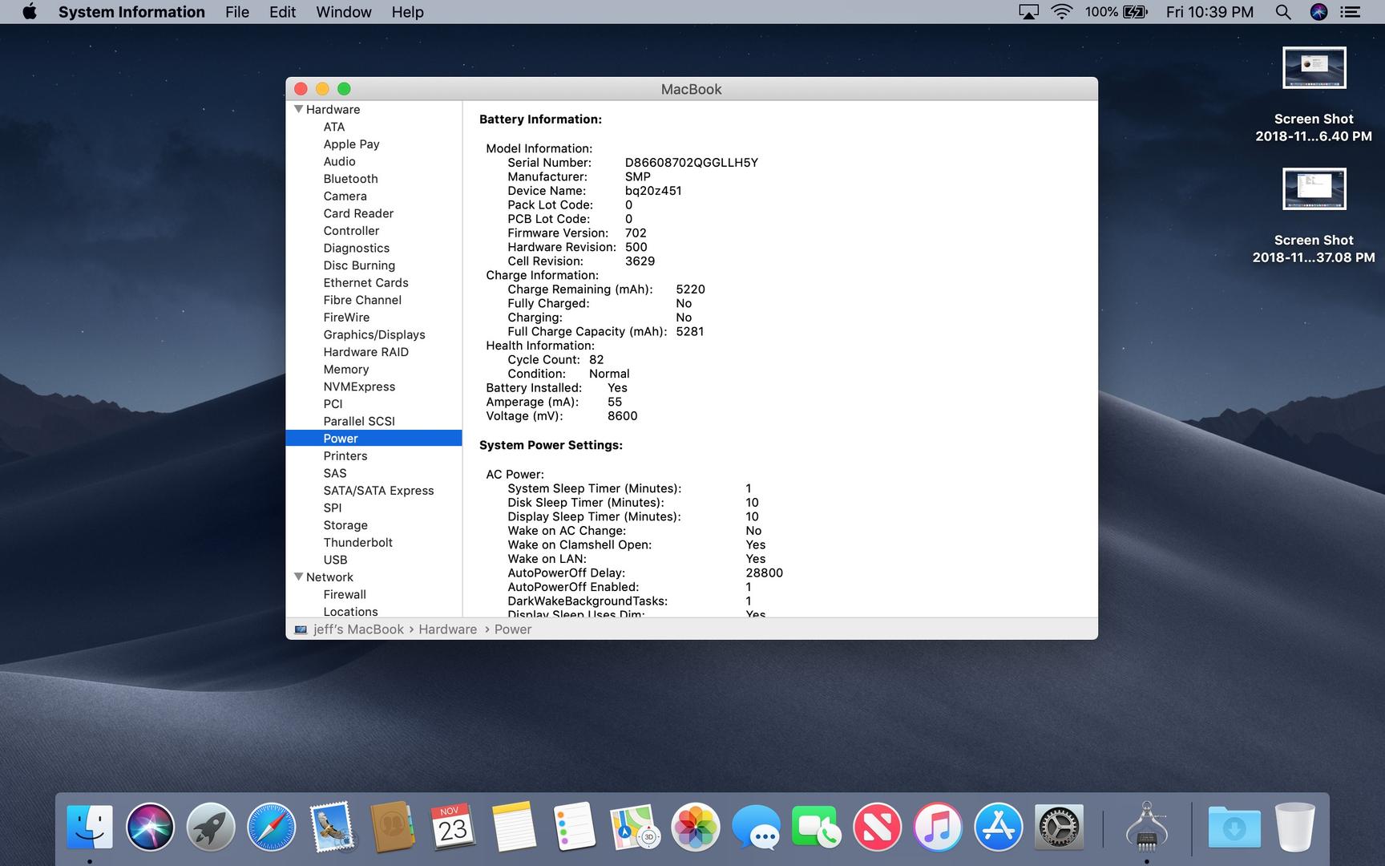
Task: Open the System Information app menu
Action: [x=131, y=12]
